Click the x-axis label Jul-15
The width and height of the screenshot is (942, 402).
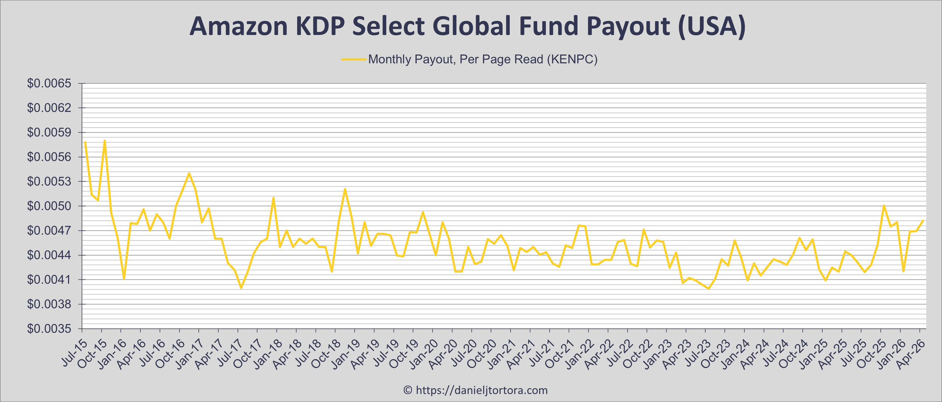tap(74, 354)
